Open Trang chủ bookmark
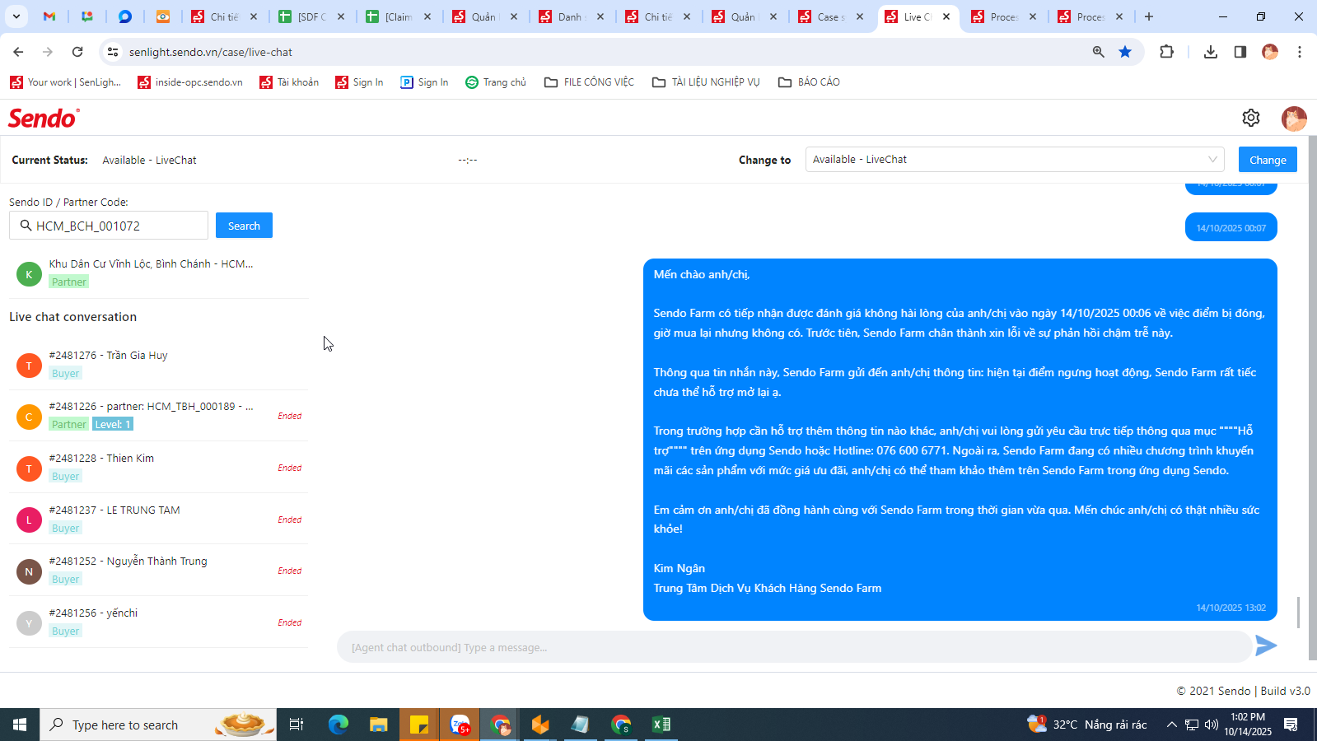The height and width of the screenshot is (741, 1317). 496,82
